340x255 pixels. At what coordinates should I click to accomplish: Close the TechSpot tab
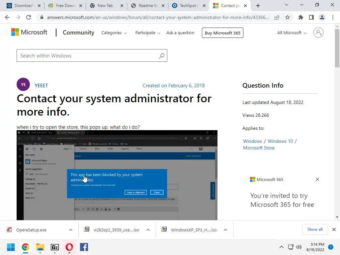(204, 6)
